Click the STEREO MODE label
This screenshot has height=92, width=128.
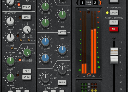click(x=114, y=8)
